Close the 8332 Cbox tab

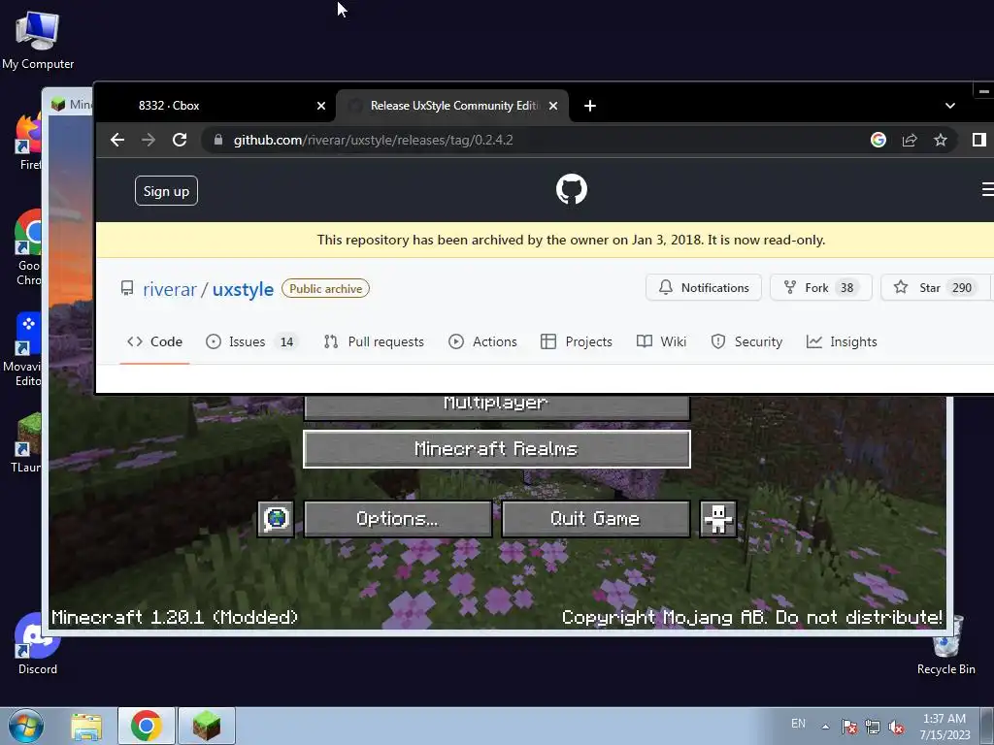tap(321, 106)
